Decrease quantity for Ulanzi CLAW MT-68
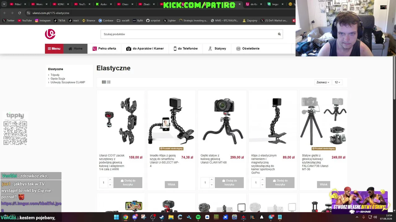This screenshot has height=222, width=396. click(211, 185)
